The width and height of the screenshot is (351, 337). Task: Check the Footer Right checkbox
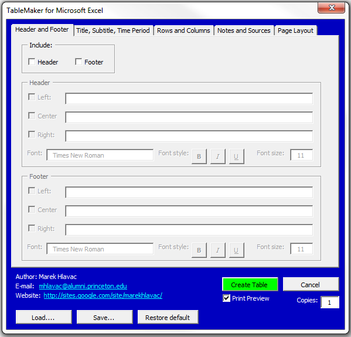pyautogui.click(x=32, y=229)
